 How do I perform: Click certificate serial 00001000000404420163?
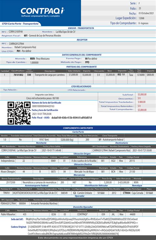point(43,106)
